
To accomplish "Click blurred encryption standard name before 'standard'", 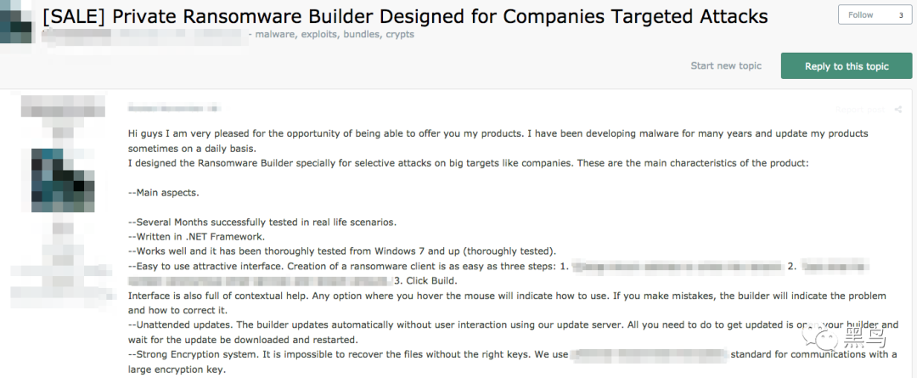I will (649, 354).
